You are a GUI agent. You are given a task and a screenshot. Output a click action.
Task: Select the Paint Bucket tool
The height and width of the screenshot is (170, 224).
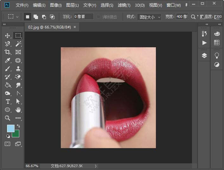point(8,85)
